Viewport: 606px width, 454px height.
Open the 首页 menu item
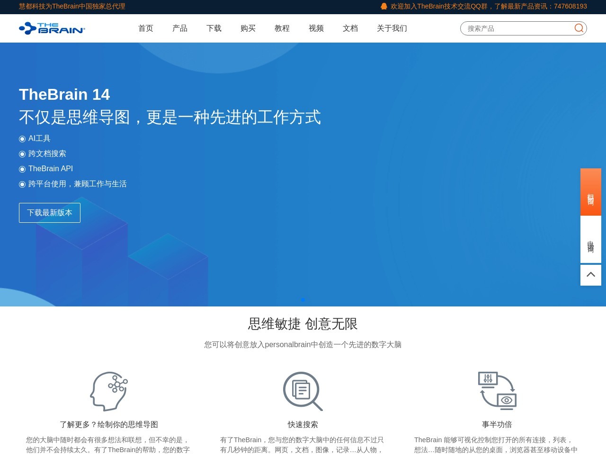[146, 28]
